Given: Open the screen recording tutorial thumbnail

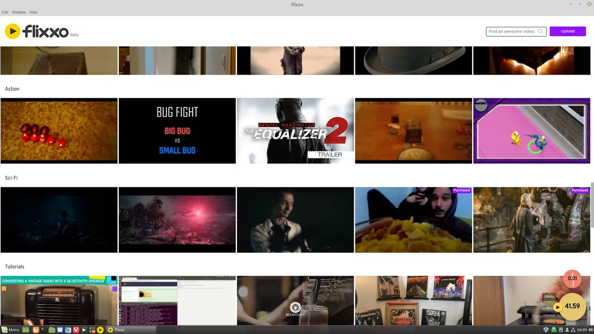Looking at the screenshot, I should [177, 301].
